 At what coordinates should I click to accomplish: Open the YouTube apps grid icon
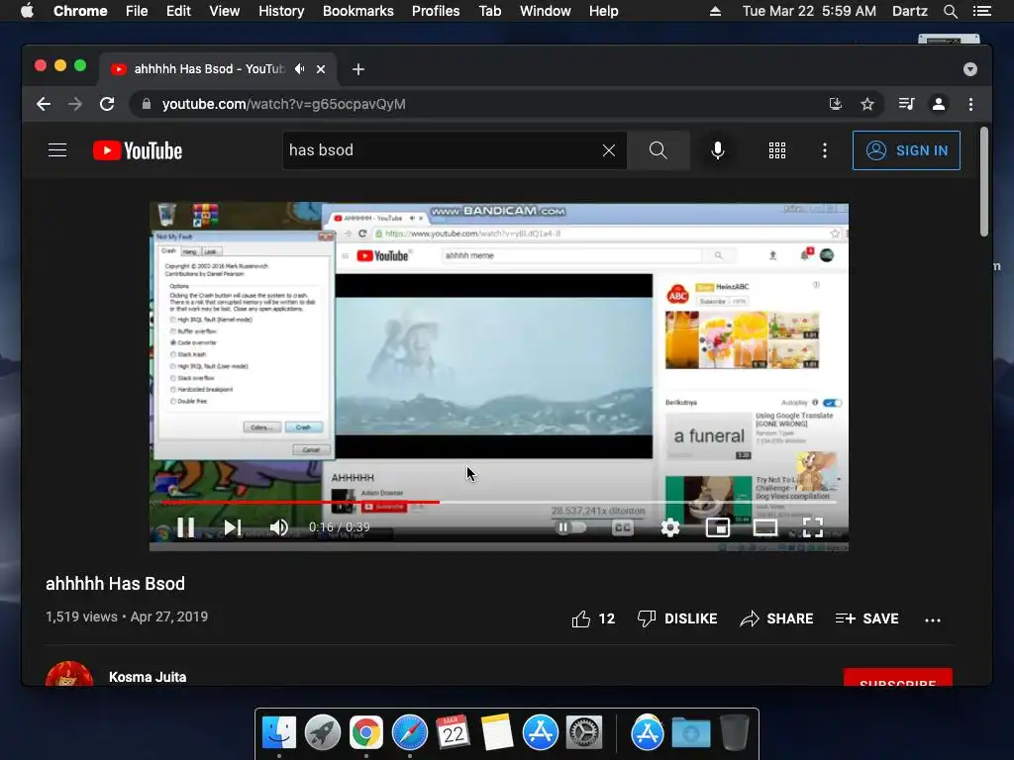777,150
